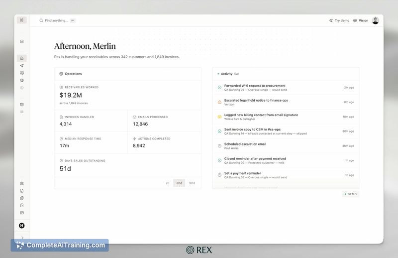Click Try demo in top bar

click(x=339, y=20)
